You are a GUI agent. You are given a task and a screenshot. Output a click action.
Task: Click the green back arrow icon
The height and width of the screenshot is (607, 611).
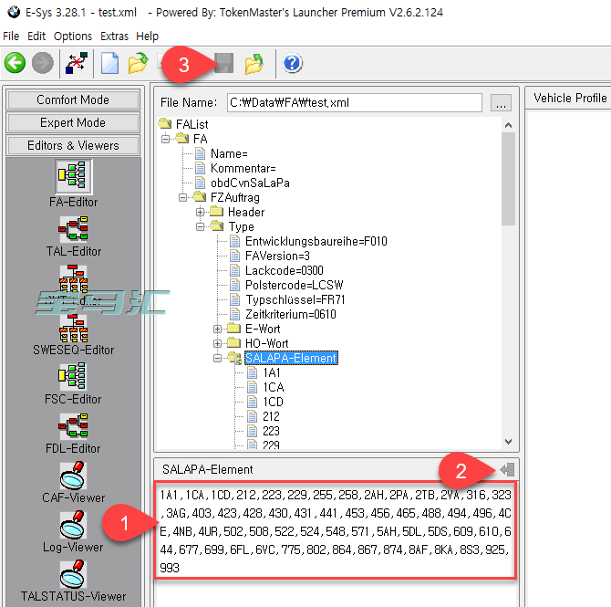(15, 63)
